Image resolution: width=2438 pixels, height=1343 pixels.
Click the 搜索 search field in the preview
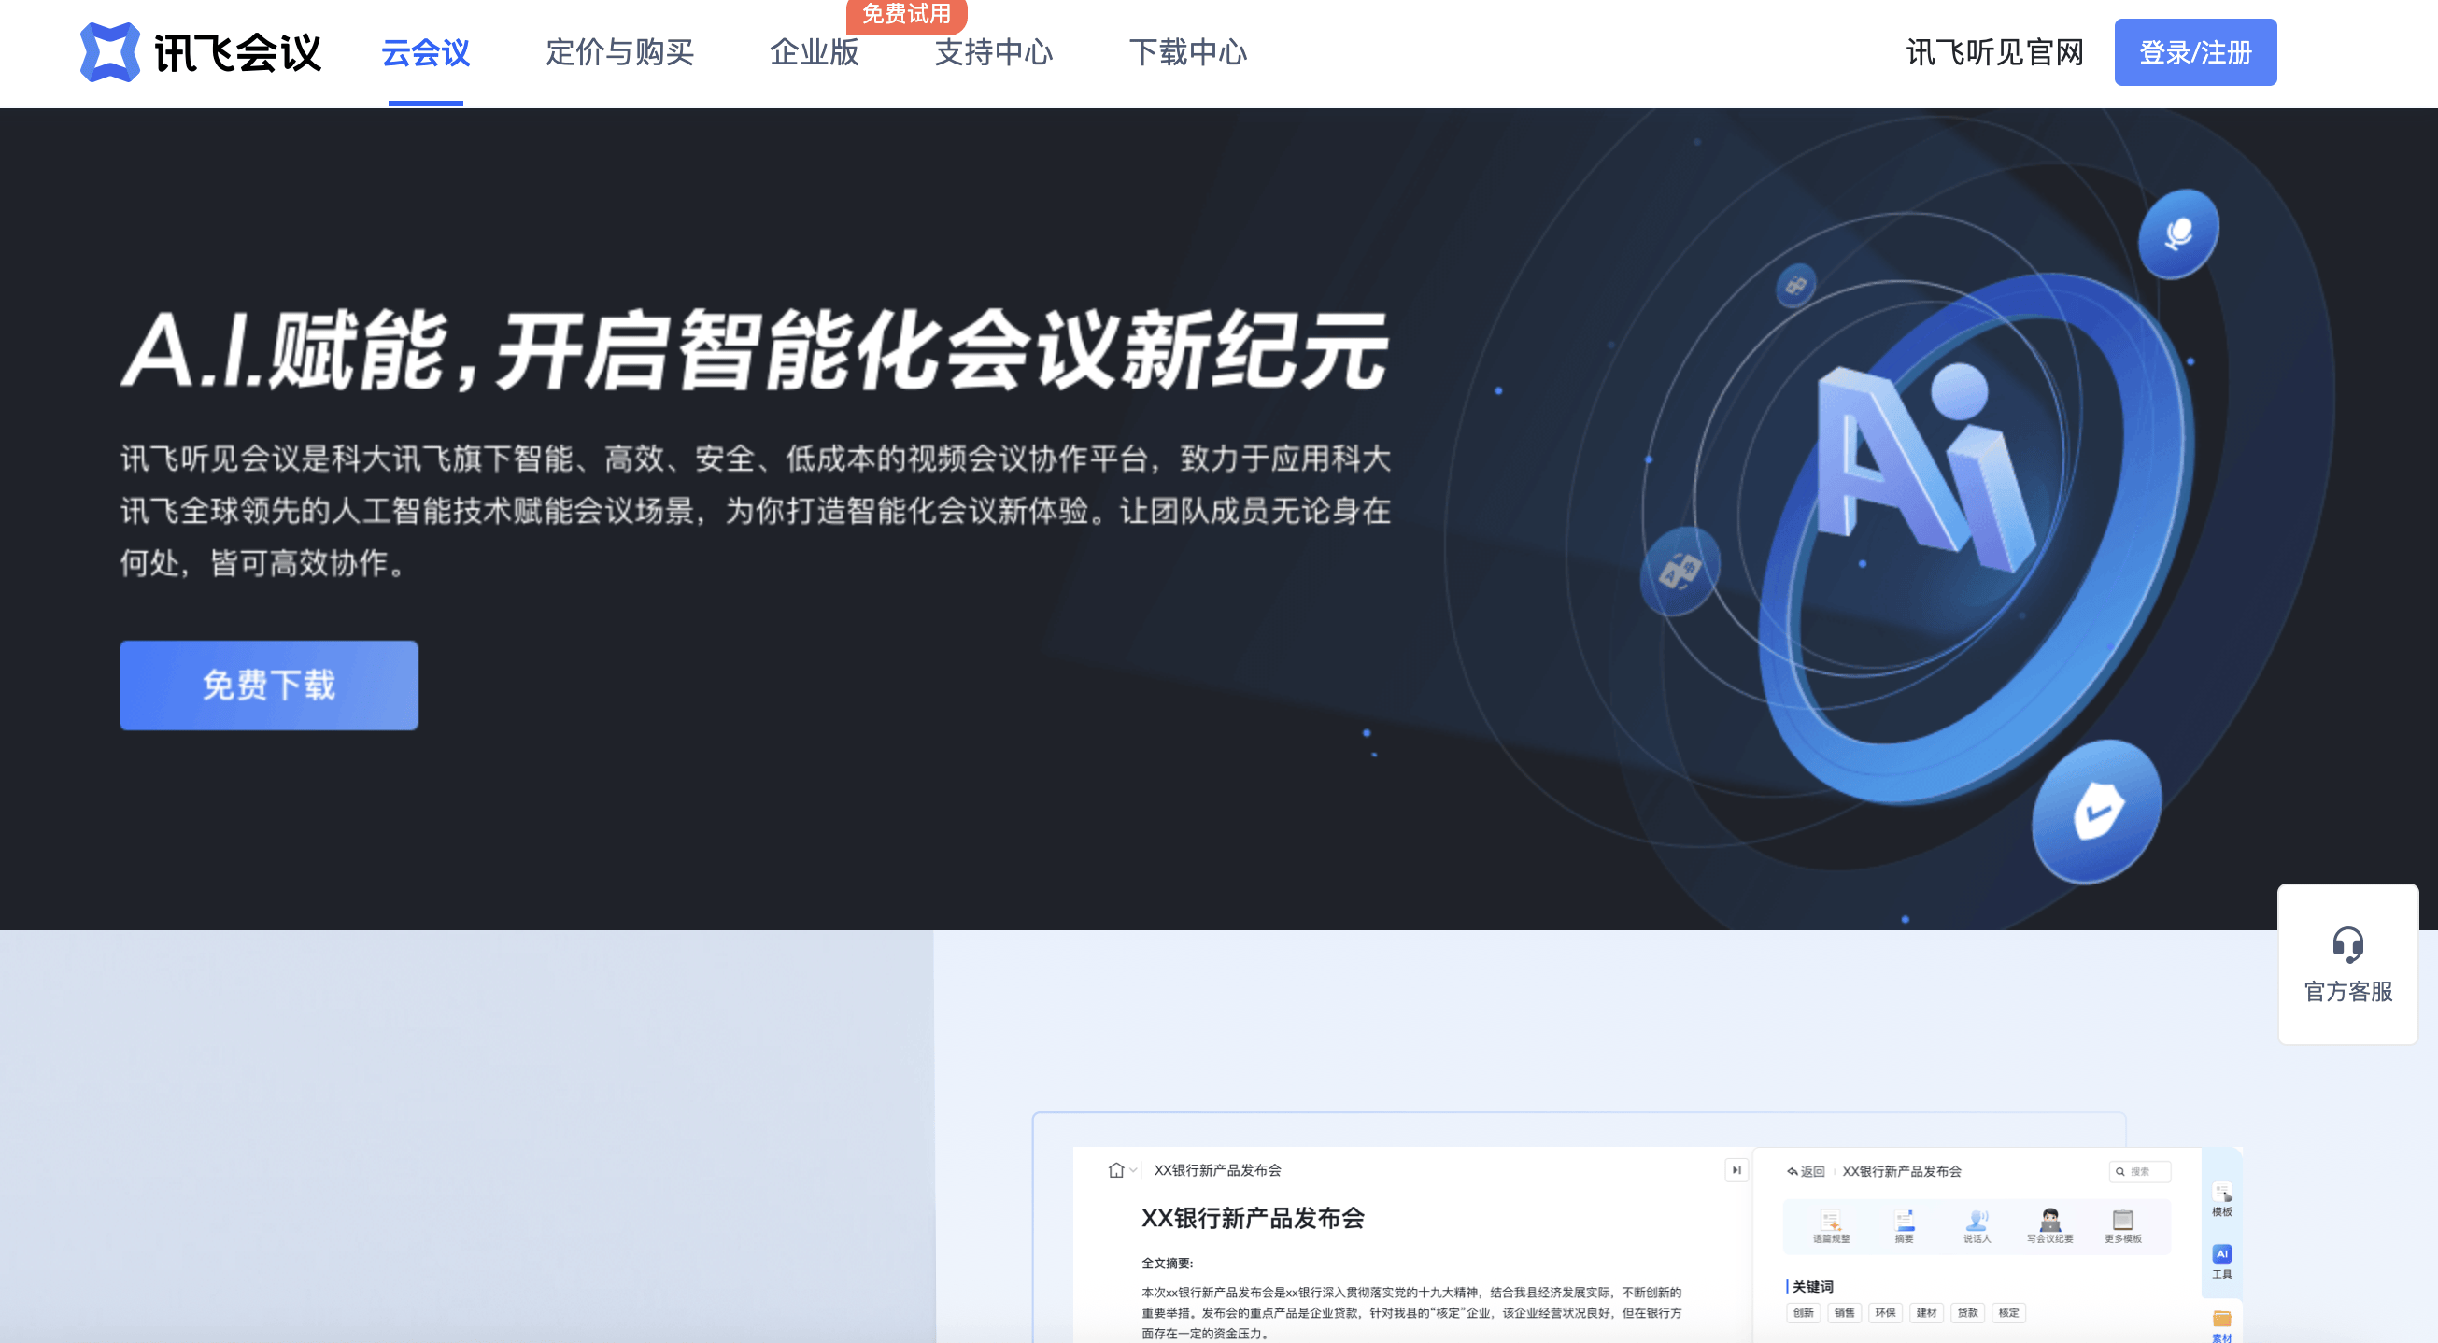(2140, 1172)
